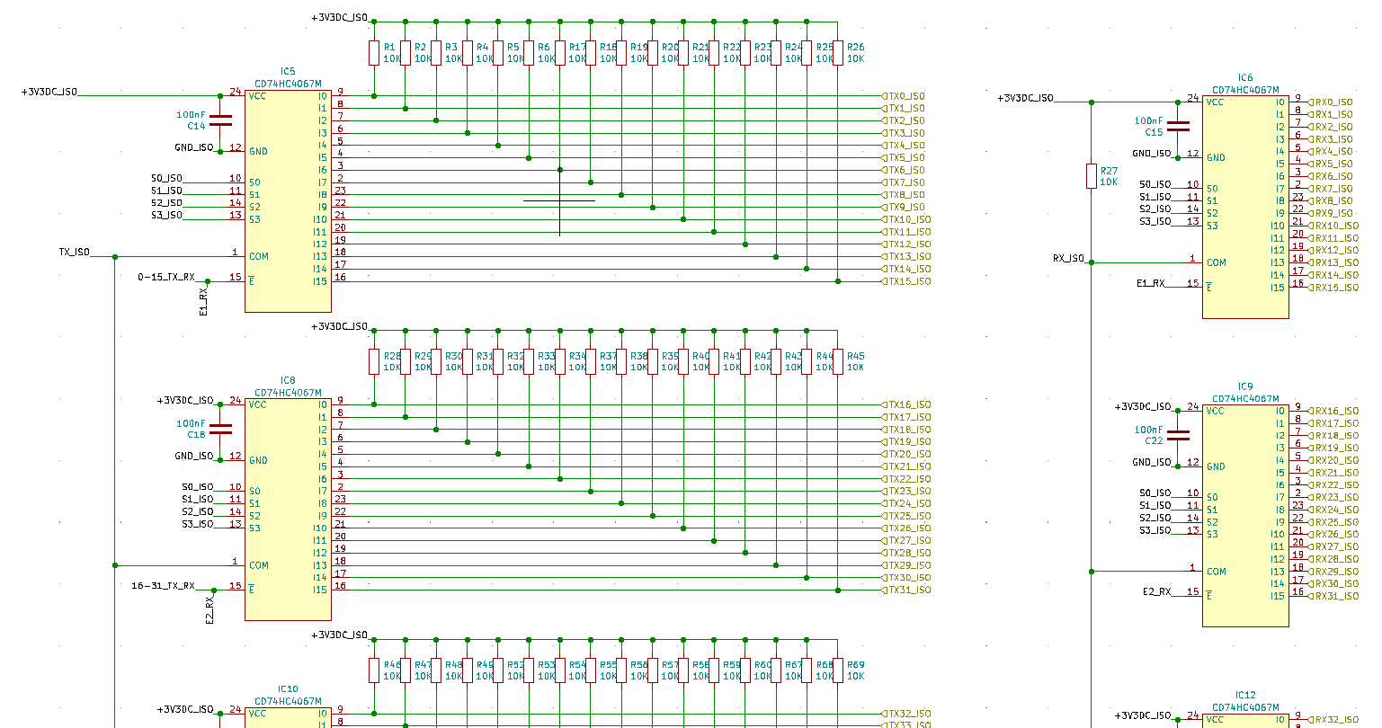Click the RX15_ISO net label
The height and width of the screenshot is (728, 1382).
click(1334, 288)
